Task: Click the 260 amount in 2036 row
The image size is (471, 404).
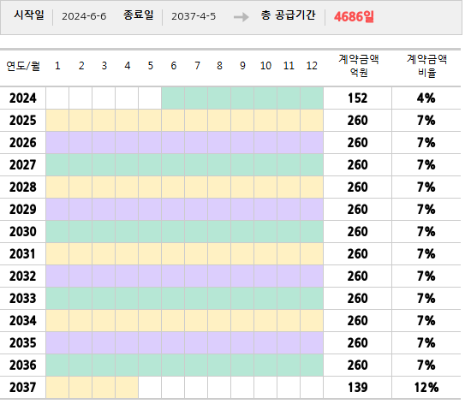Action: point(357,365)
